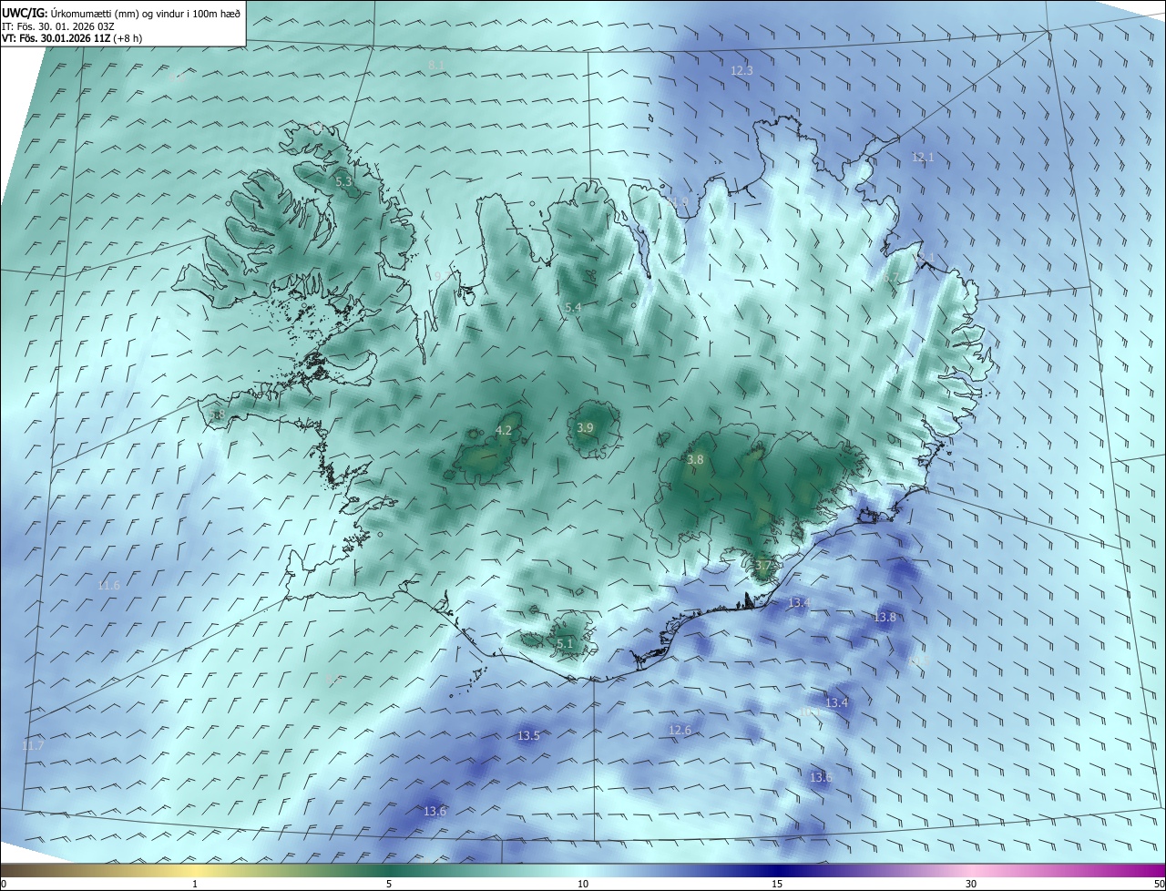The width and height of the screenshot is (1166, 891).
Task: Click the 11.6 value label
Action: pos(108,585)
